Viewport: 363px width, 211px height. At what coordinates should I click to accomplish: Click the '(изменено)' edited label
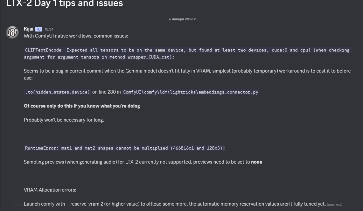click(334, 205)
